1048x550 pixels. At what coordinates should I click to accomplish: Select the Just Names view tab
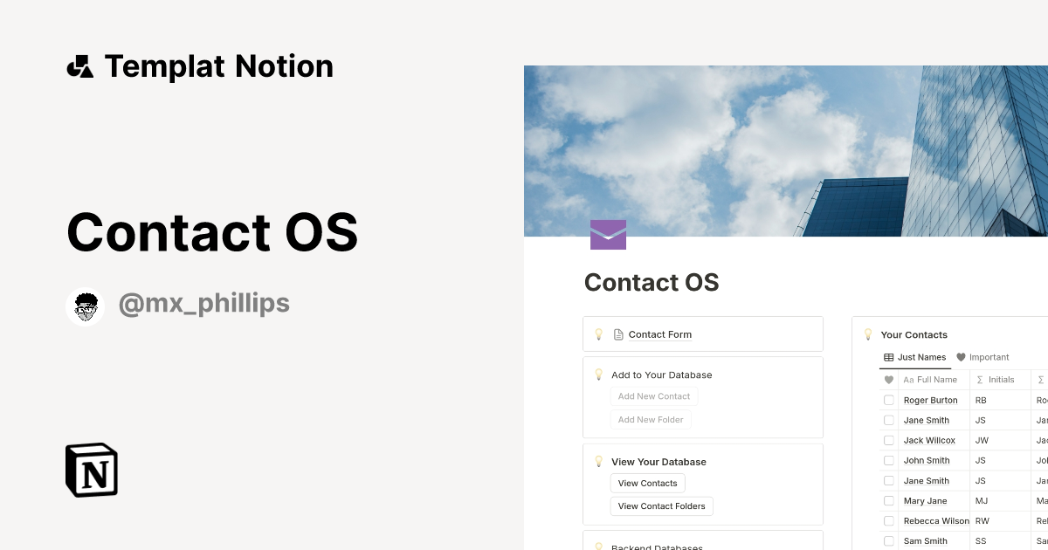[921, 357]
